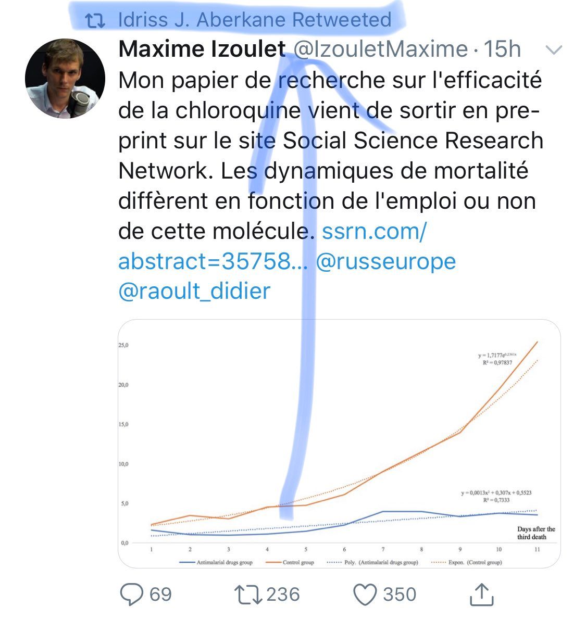This screenshot has height=620, width=586.
Task: Tap the share upload icon
Action: [481, 594]
